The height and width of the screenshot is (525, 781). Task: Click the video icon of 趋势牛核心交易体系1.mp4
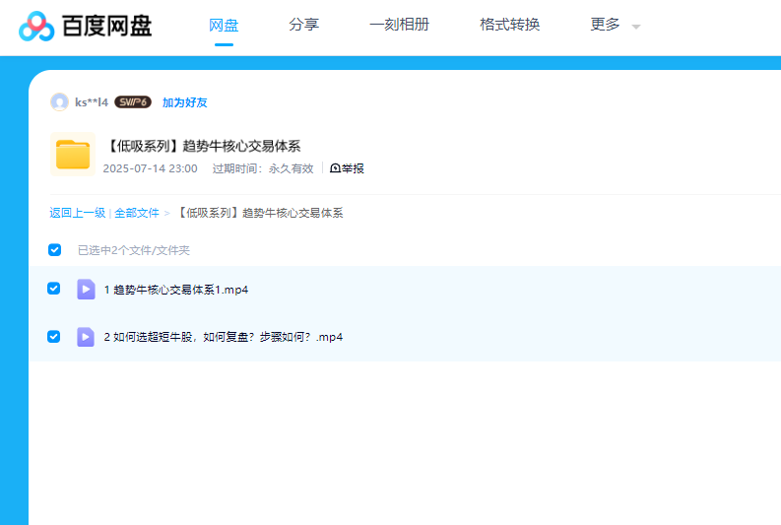(x=86, y=290)
